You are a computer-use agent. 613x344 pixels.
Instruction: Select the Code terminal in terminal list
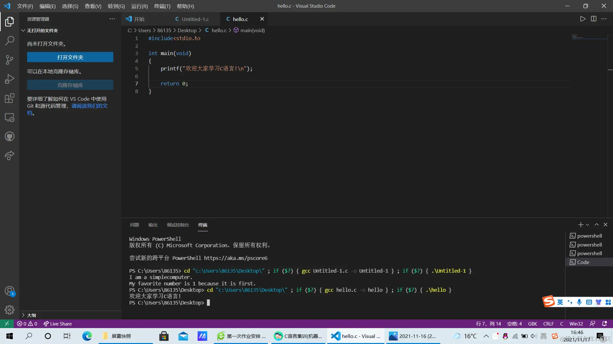click(583, 262)
